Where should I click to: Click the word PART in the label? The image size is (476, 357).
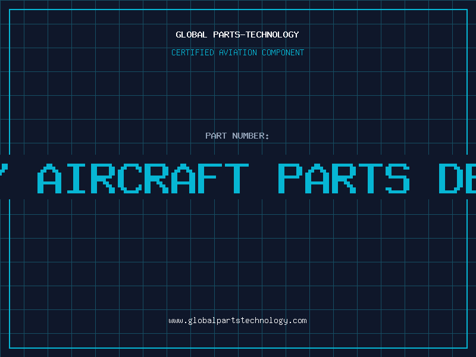tap(216, 136)
